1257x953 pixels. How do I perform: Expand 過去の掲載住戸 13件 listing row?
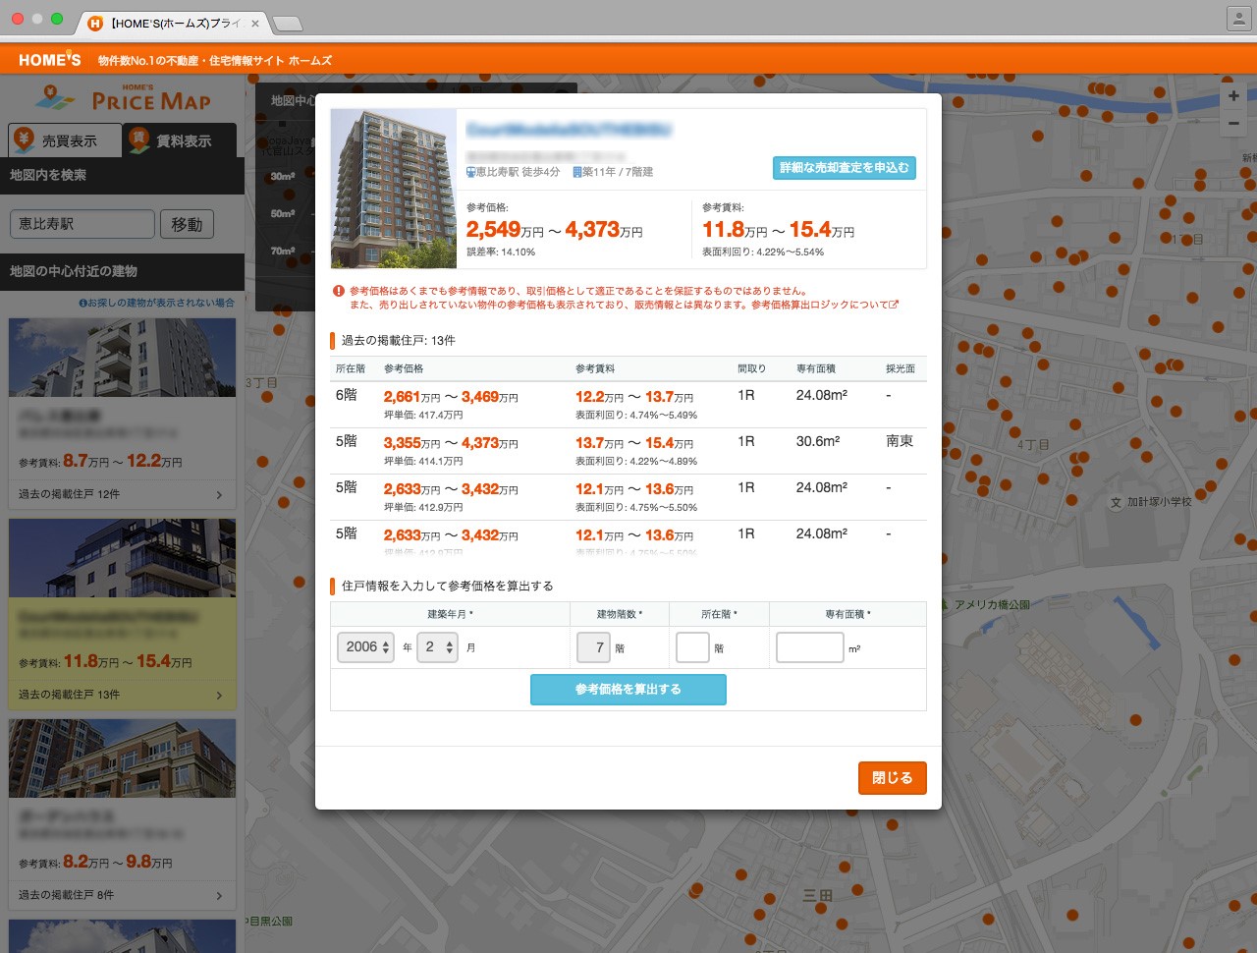[122, 695]
